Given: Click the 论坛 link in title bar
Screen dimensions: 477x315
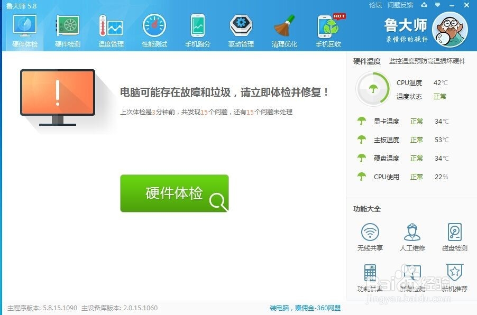Looking at the screenshot, I should click(375, 5).
